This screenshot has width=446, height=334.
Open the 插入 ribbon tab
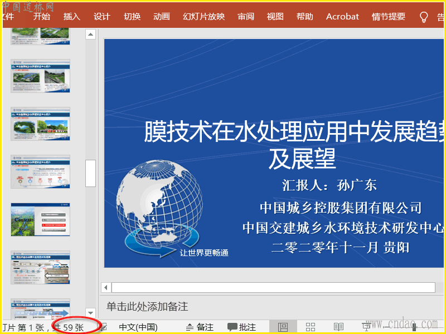pos(72,17)
